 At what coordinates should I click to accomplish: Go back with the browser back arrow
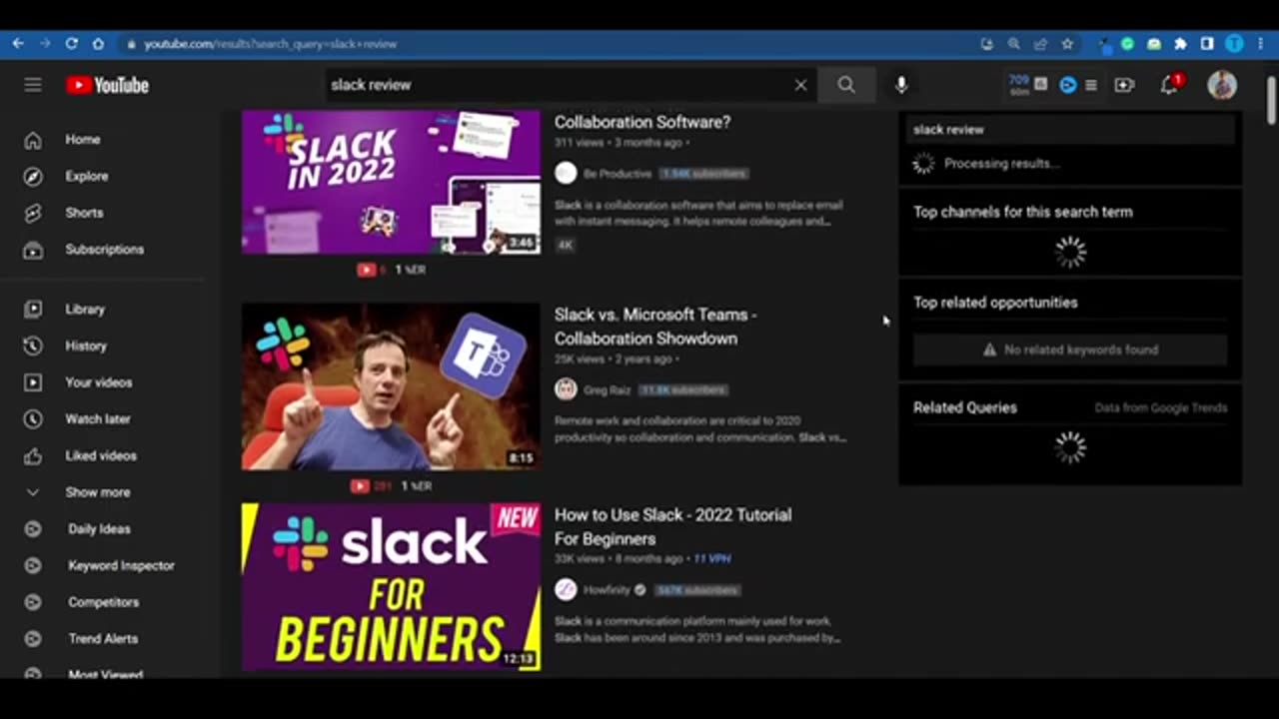pyautogui.click(x=18, y=44)
